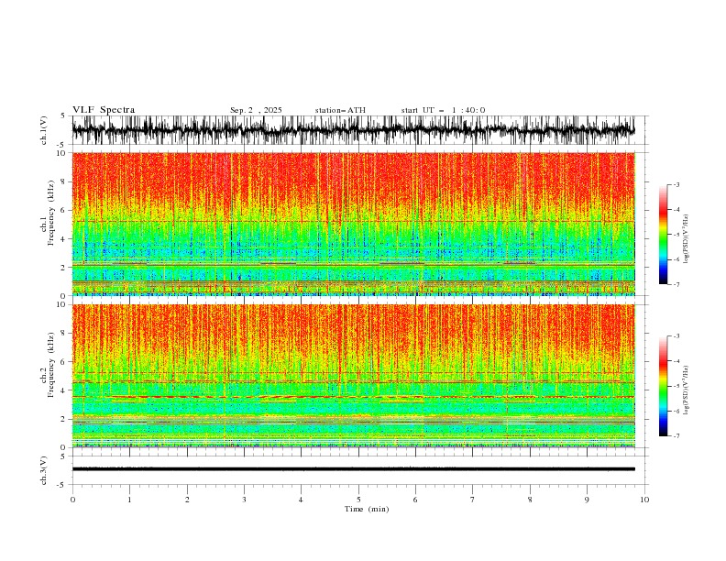Click the '-3' label on ch.1 color scale
This screenshot has height=561, width=726.
tap(676, 184)
